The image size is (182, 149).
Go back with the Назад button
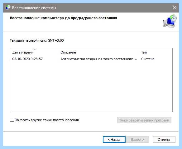pos(114,139)
